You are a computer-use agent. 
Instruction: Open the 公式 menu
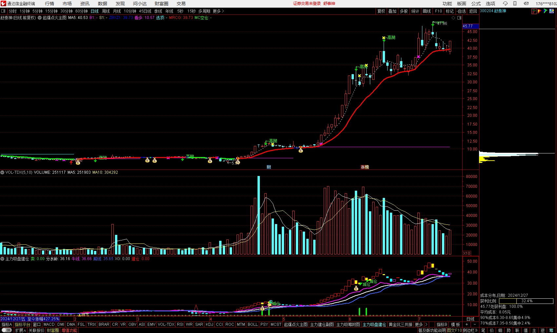coord(476,4)
